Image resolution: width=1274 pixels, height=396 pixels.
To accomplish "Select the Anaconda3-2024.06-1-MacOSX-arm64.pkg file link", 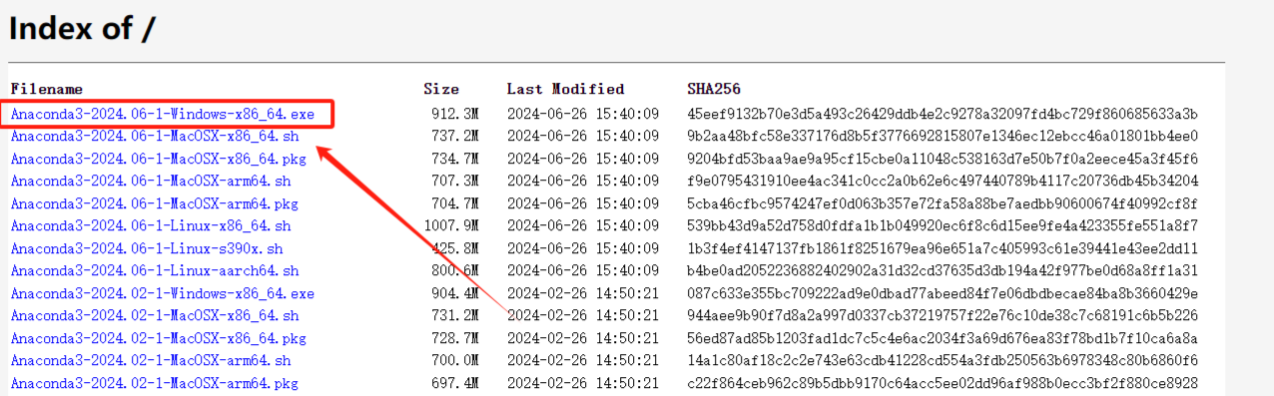I will [155, 203].
